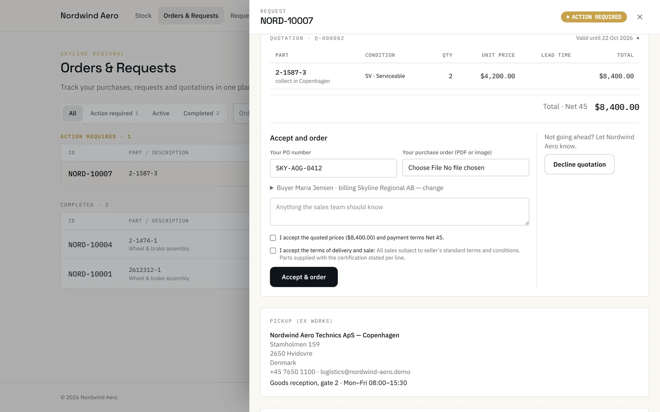Click the sales team notes text area
The height and width of the screenshot is (412, 660).
pyautogui.click(x=399, y=212)
